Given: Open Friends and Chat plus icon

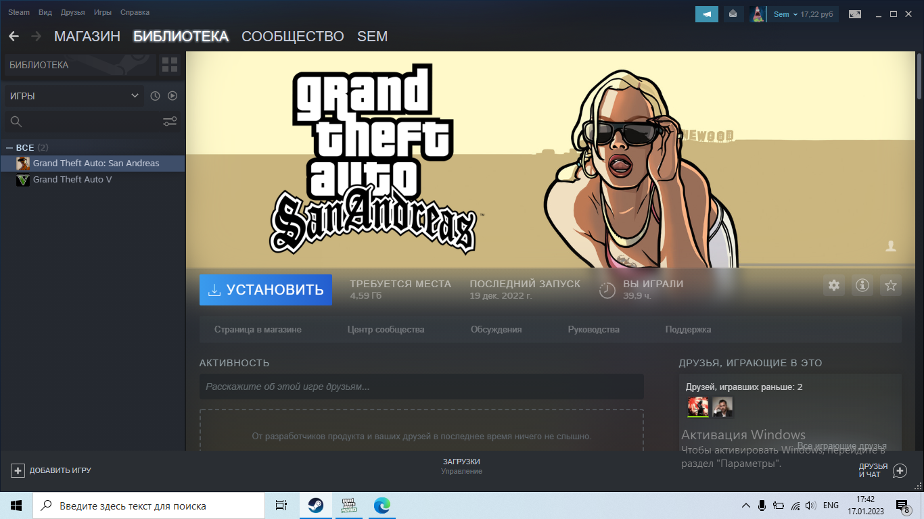Looking at the screenshot, I should (x=900, y=470).
